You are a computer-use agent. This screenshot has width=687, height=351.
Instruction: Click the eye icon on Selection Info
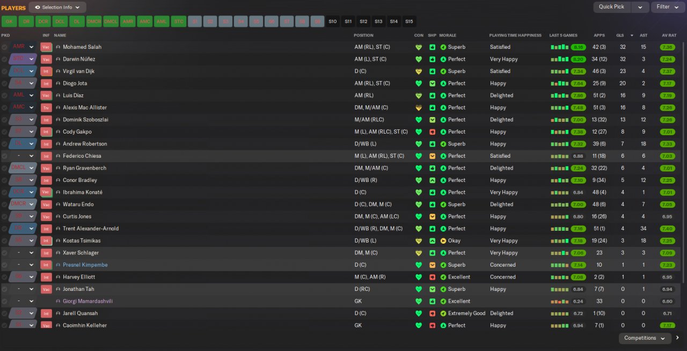(37, 8)
